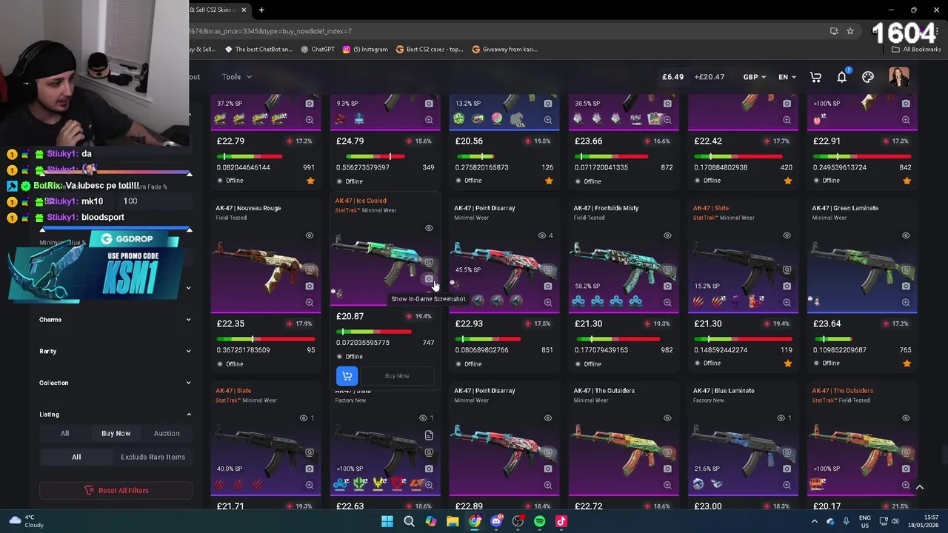The width and height of the screenshot is (948, 533).
Task: Expand the Charms filter section
Action: (115, 320)
